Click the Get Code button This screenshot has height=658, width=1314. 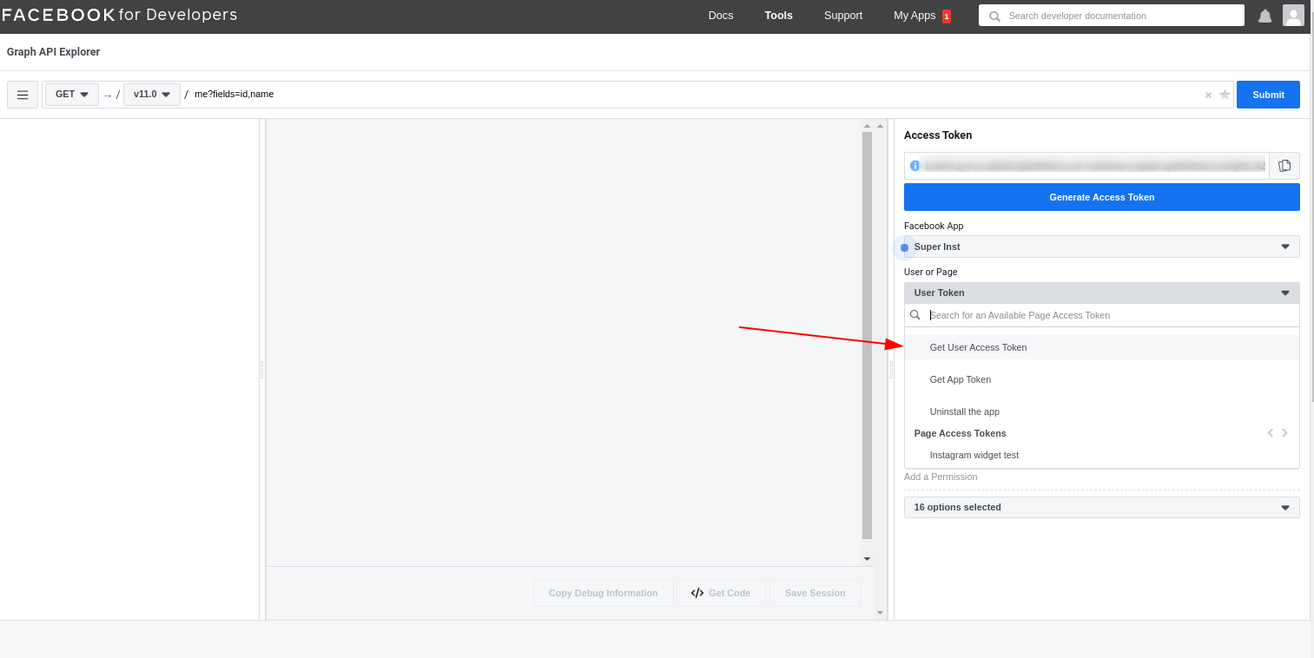[x=721, y=593]
